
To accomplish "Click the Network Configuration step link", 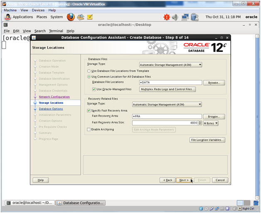I will [54, 97].
